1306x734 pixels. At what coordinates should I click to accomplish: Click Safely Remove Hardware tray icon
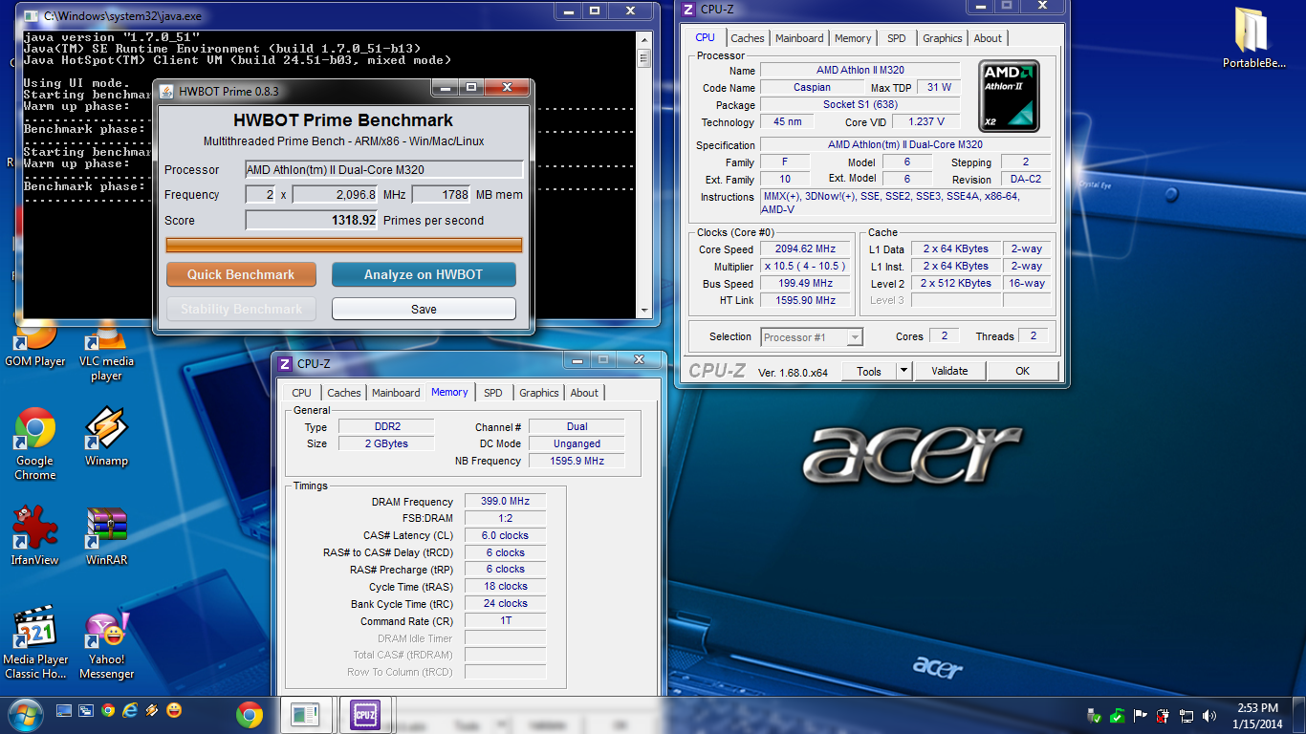point(1095,715)
